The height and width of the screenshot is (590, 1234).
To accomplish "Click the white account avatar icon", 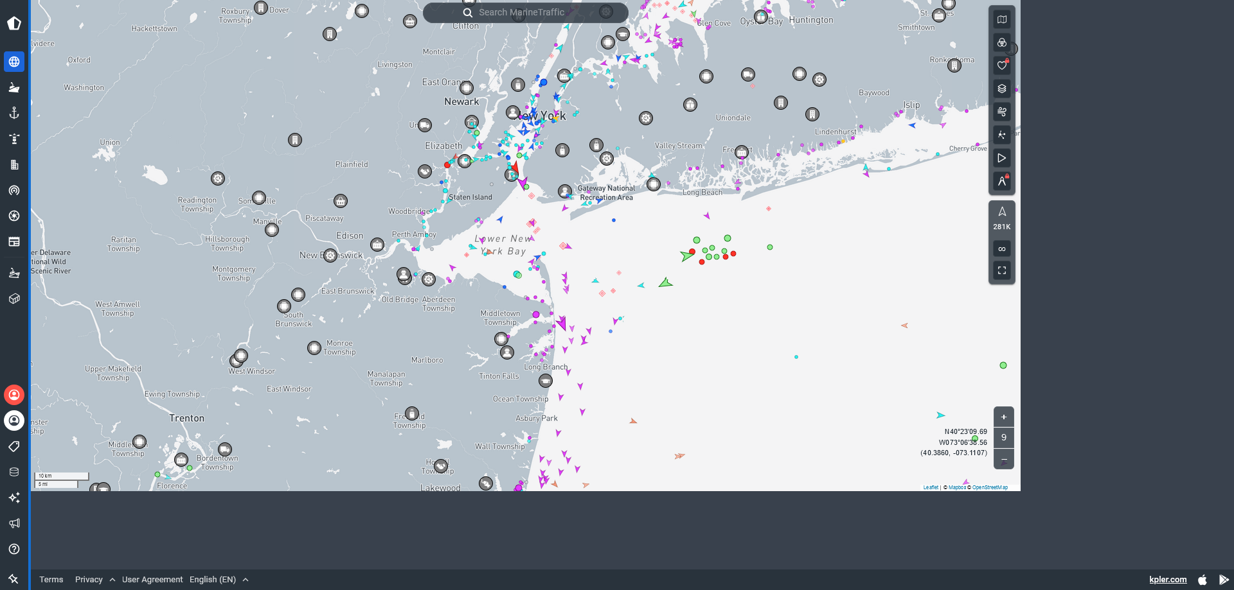I will coord(14,421).
